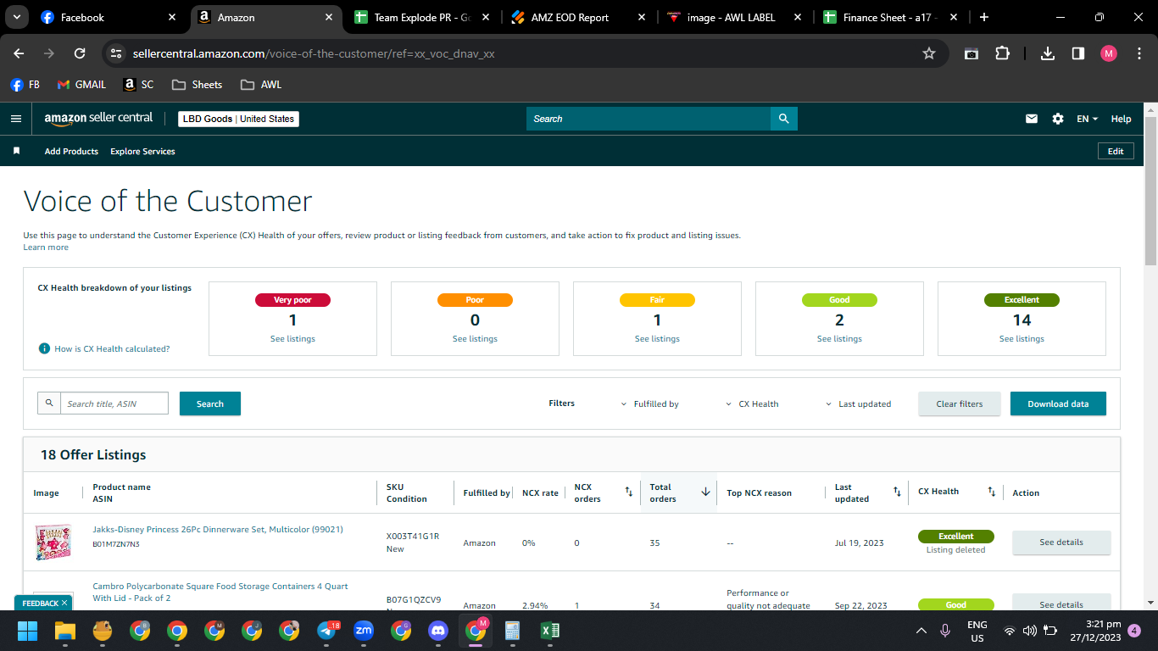The image size is (1158, 651).
Task: Open the Learn more link
Action: pos(46,248)
